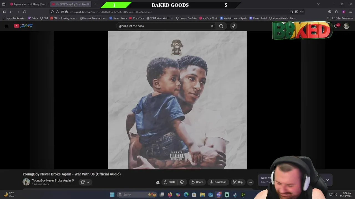Open Task View on taskbar
The image size is (355, 199).
(x=162, y=195)
